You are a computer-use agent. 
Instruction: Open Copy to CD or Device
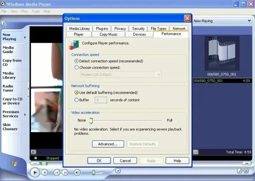[12, 101]
